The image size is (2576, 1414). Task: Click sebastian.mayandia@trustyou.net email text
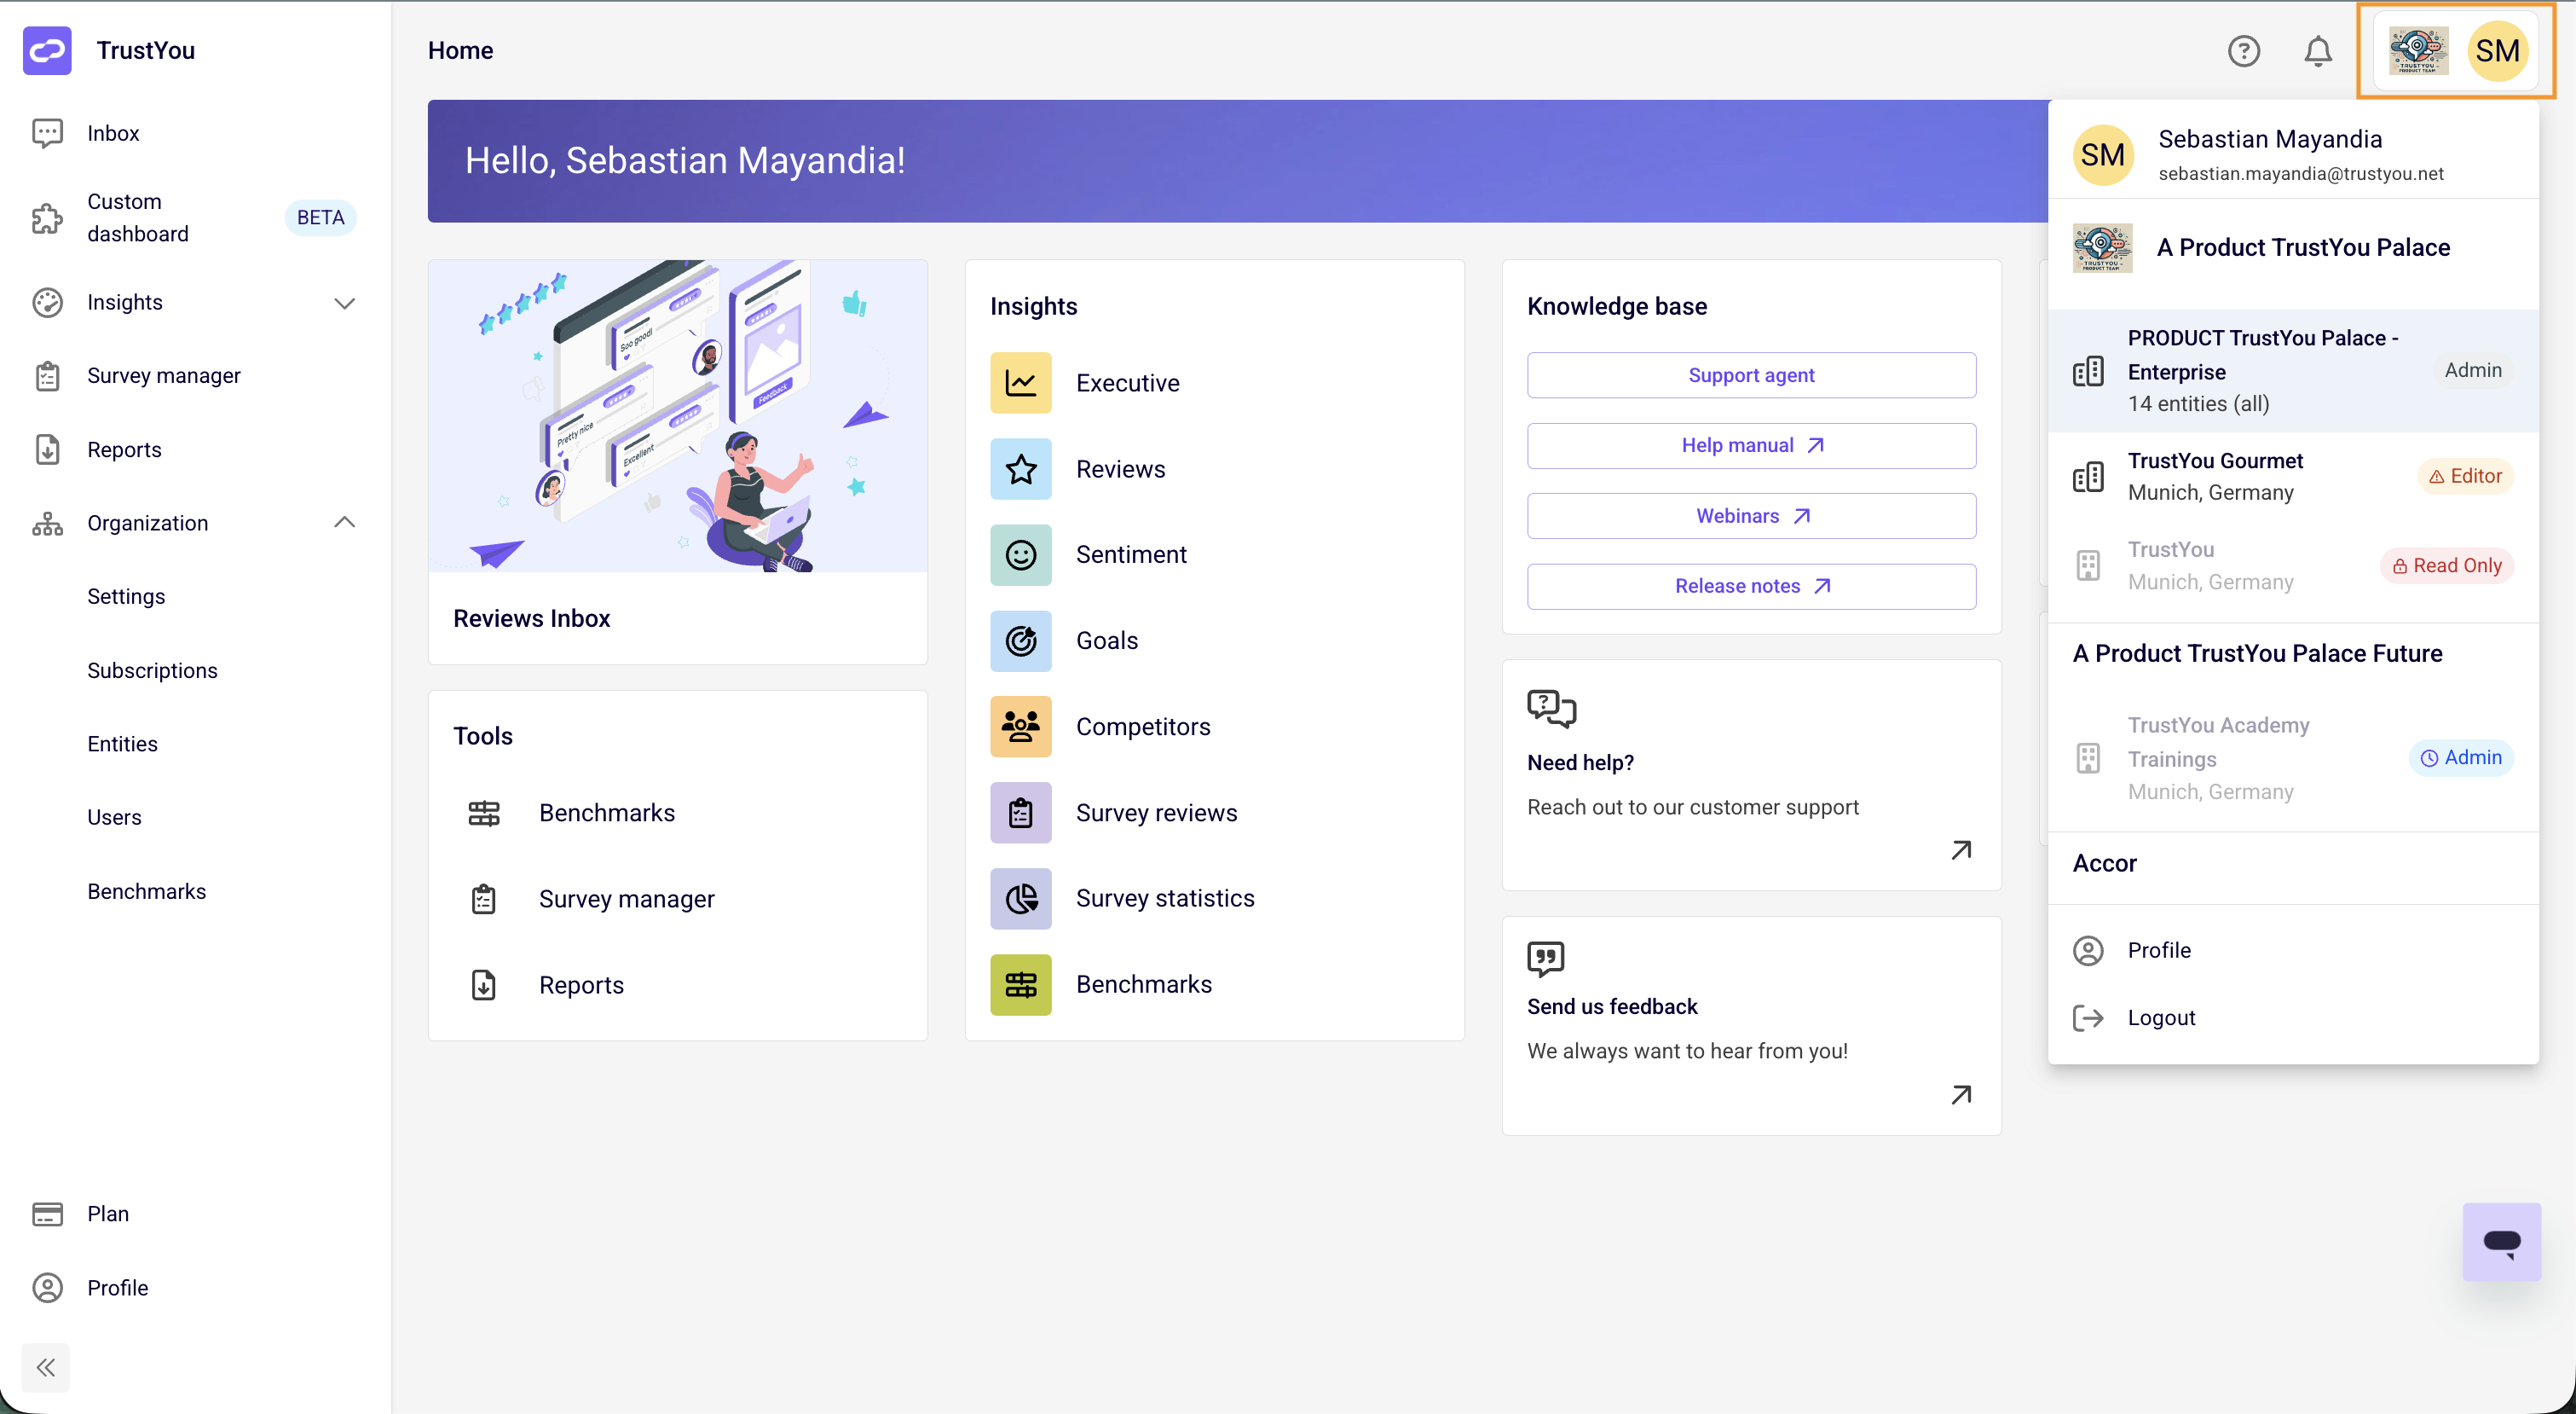[x=2300, y=174]
